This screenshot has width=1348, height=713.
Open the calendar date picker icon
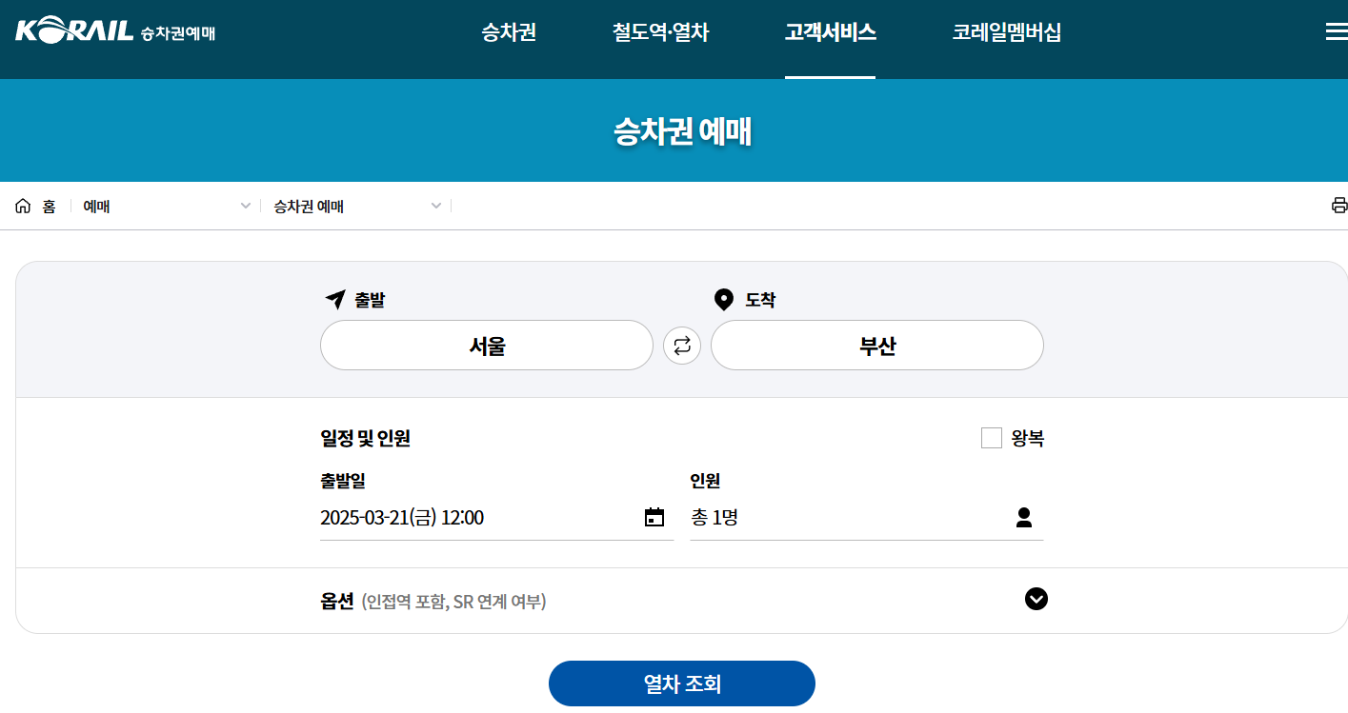tap(654, 518)
